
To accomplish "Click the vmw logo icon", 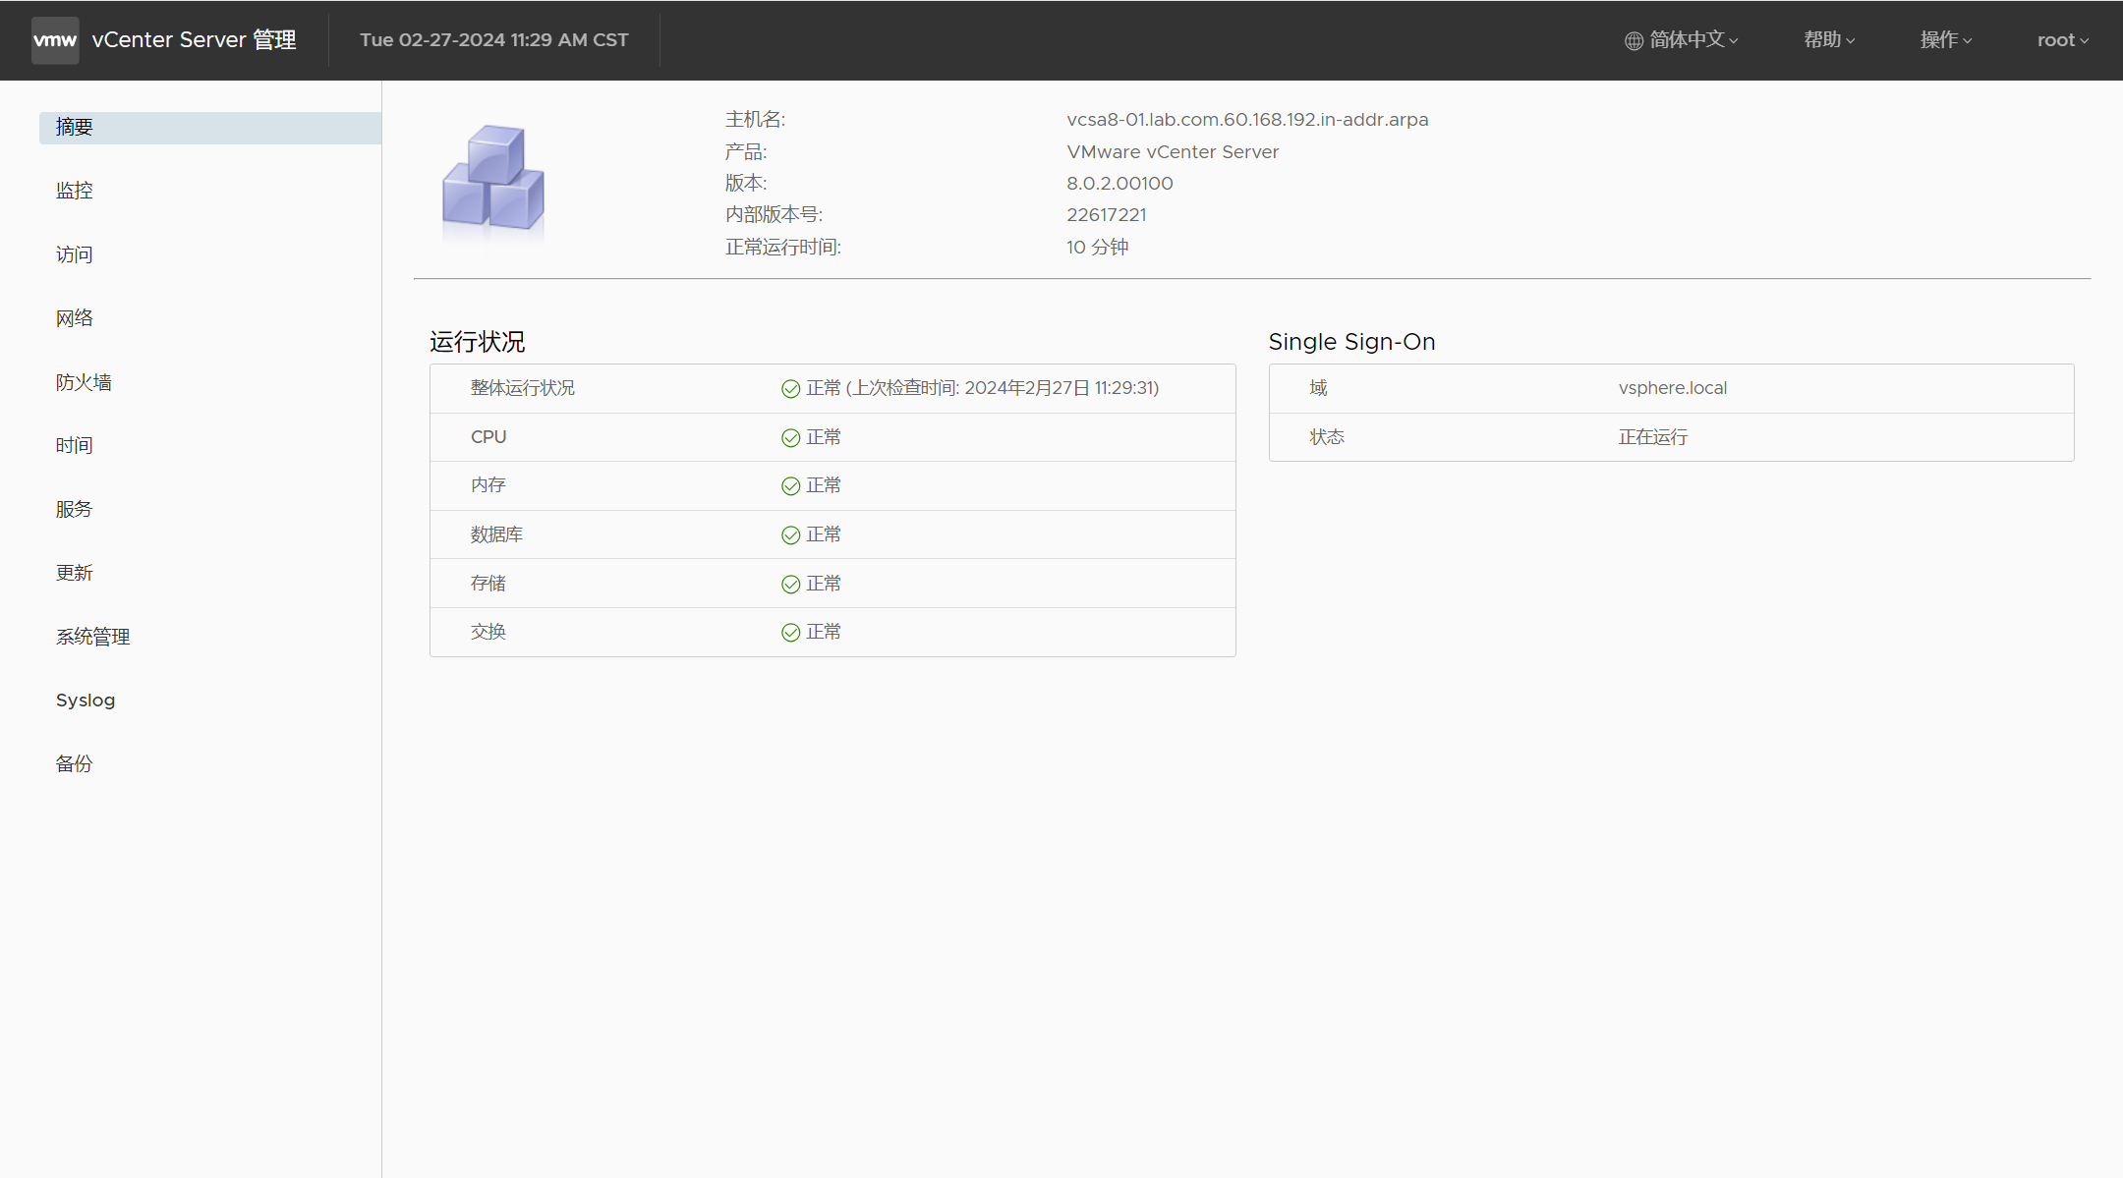I will 55,40.
